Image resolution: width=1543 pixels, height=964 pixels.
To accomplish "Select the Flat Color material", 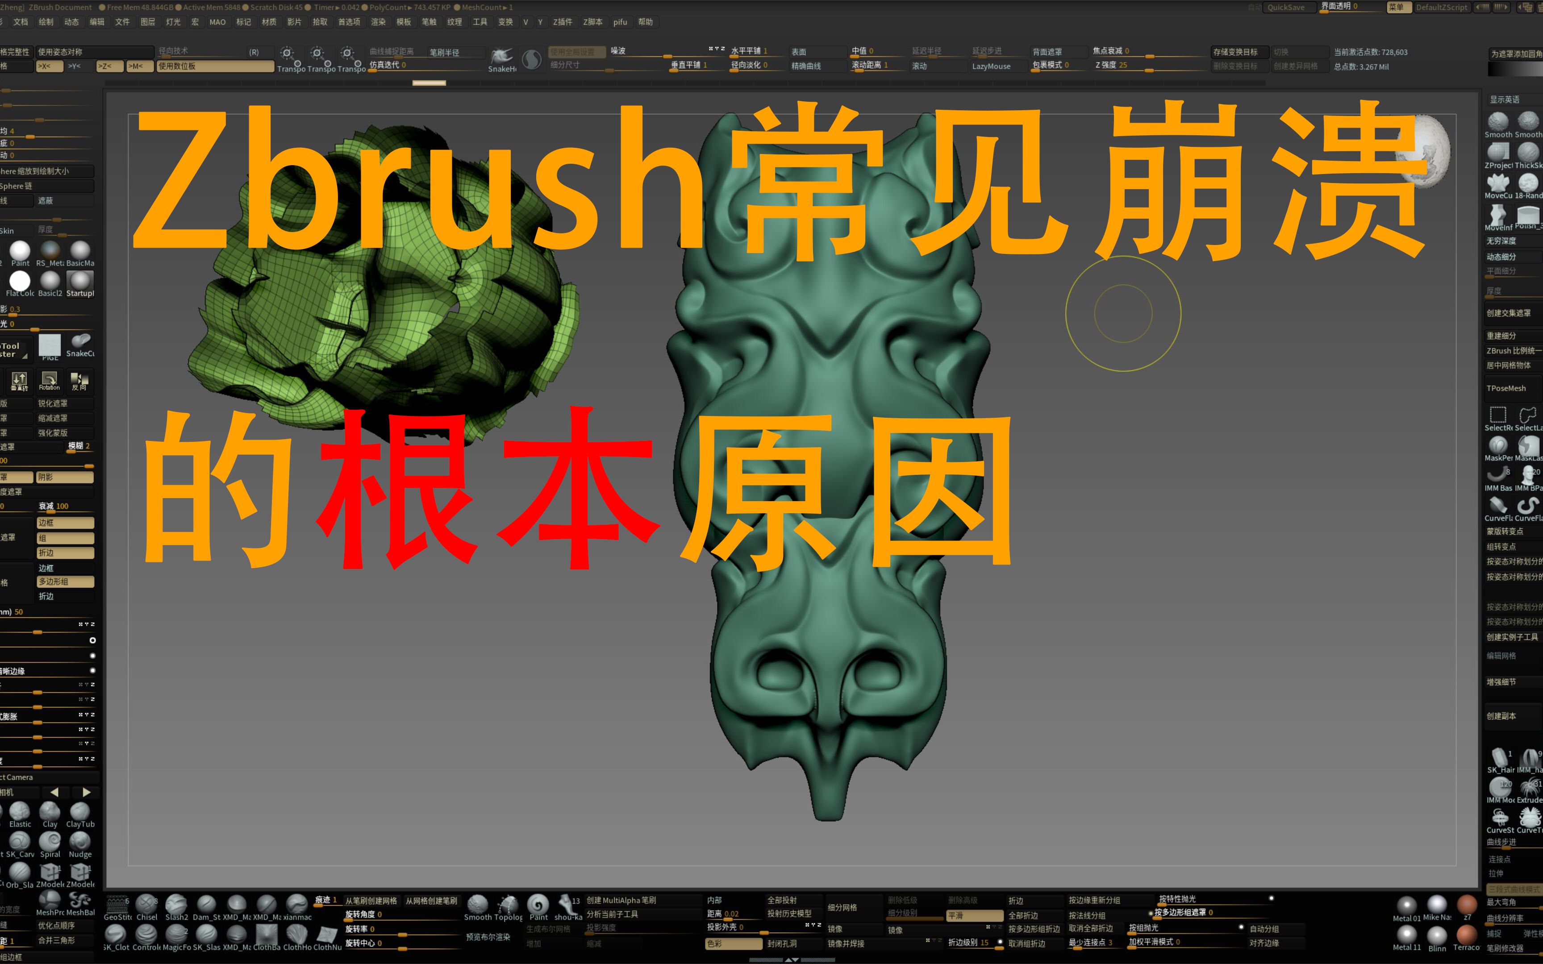I will (x=20, y=284).
